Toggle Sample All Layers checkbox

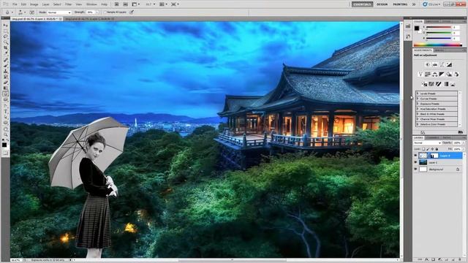105,12
